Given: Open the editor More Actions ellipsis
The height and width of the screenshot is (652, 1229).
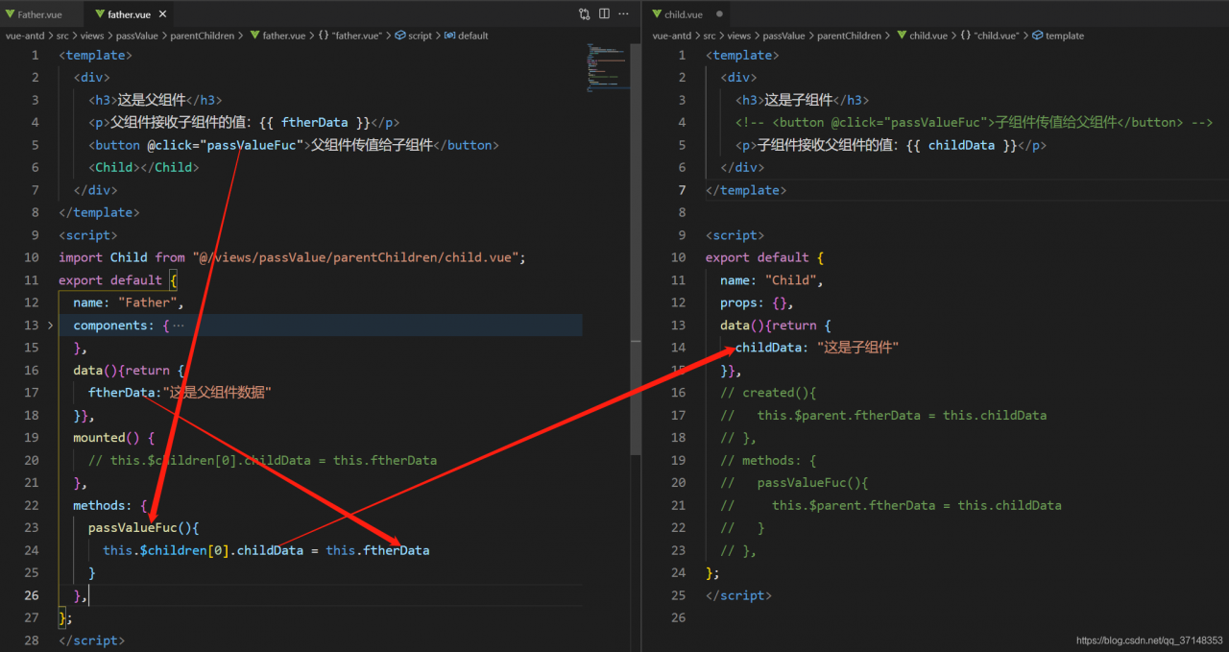Looking at the screenshot, I should click(x=625, y=14).
